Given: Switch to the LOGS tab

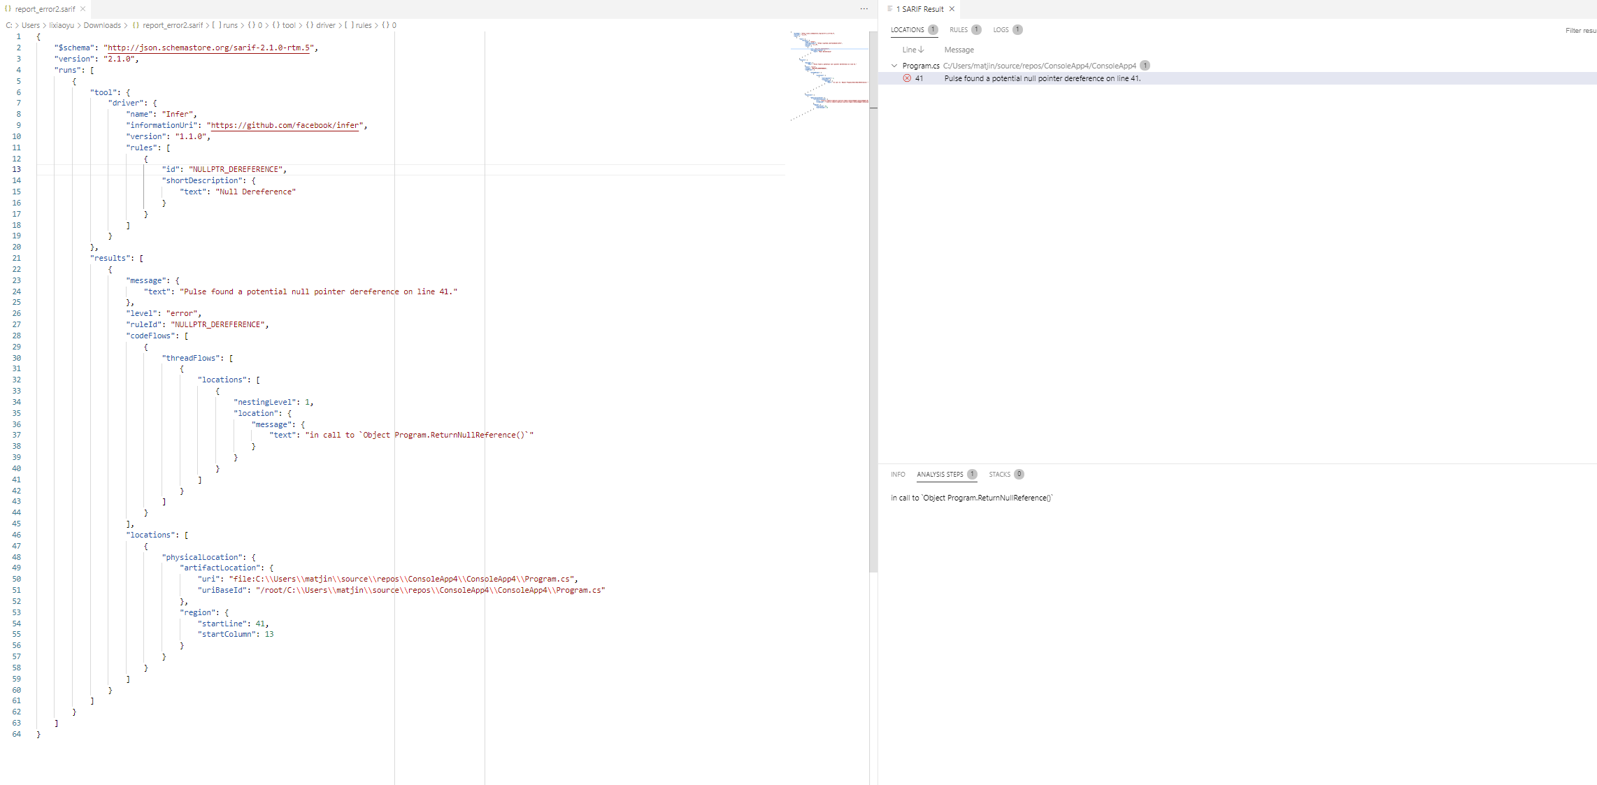Looking at the screenshot, I should coord(1001,29).
